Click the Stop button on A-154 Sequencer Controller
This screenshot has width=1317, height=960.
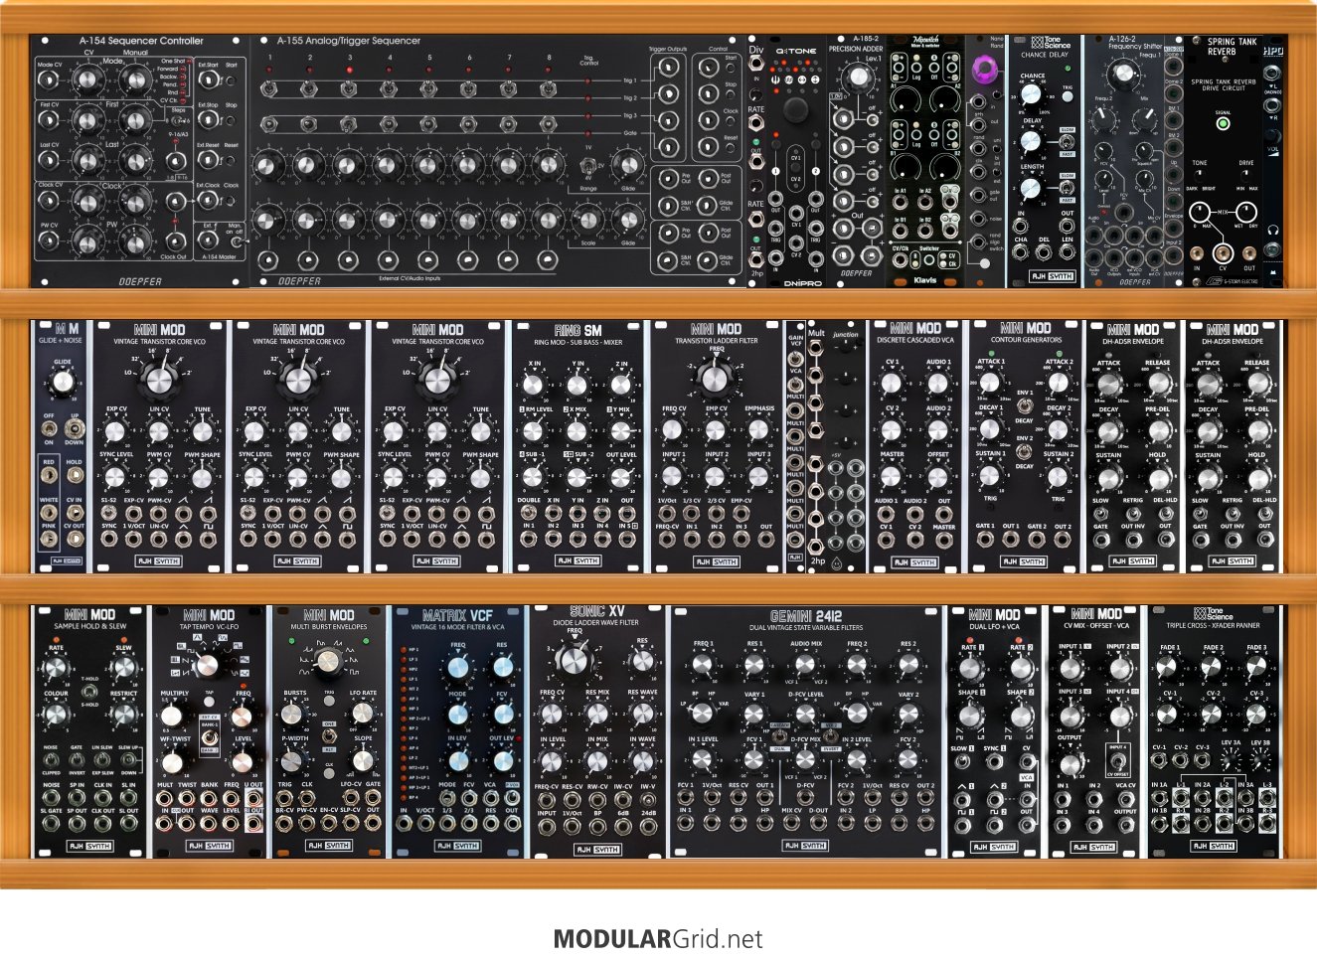(x=231, y=118)
